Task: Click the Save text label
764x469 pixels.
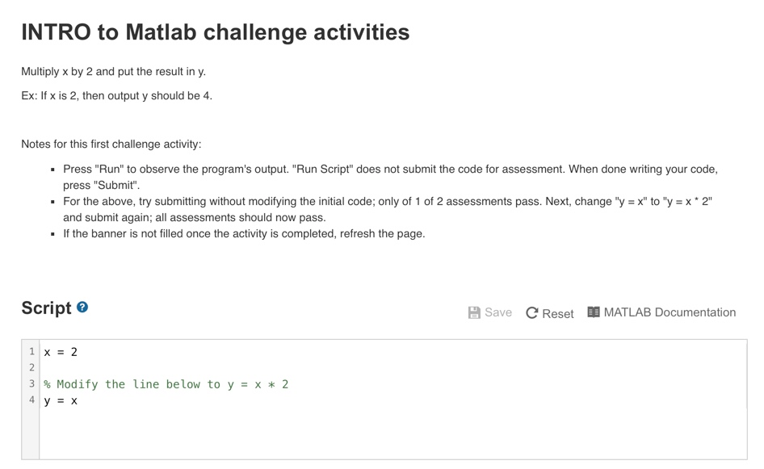Action: point(497,313)
